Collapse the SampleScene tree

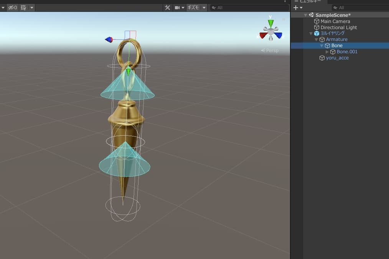305,15
